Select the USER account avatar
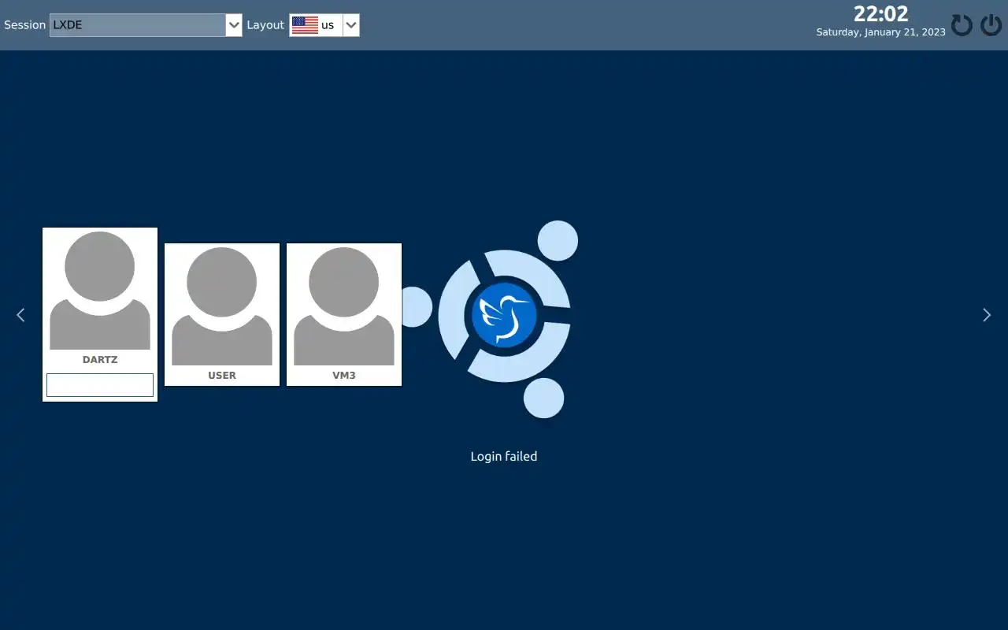 click(x=222, y=306)
